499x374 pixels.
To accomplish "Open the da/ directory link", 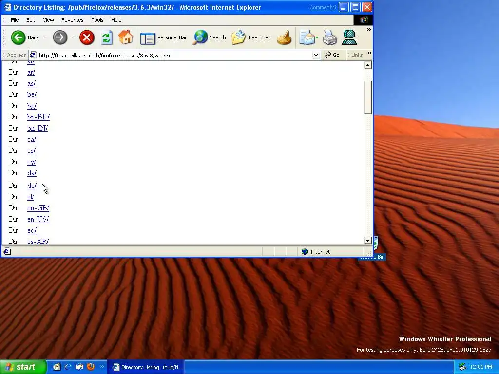I will point(32,173).
